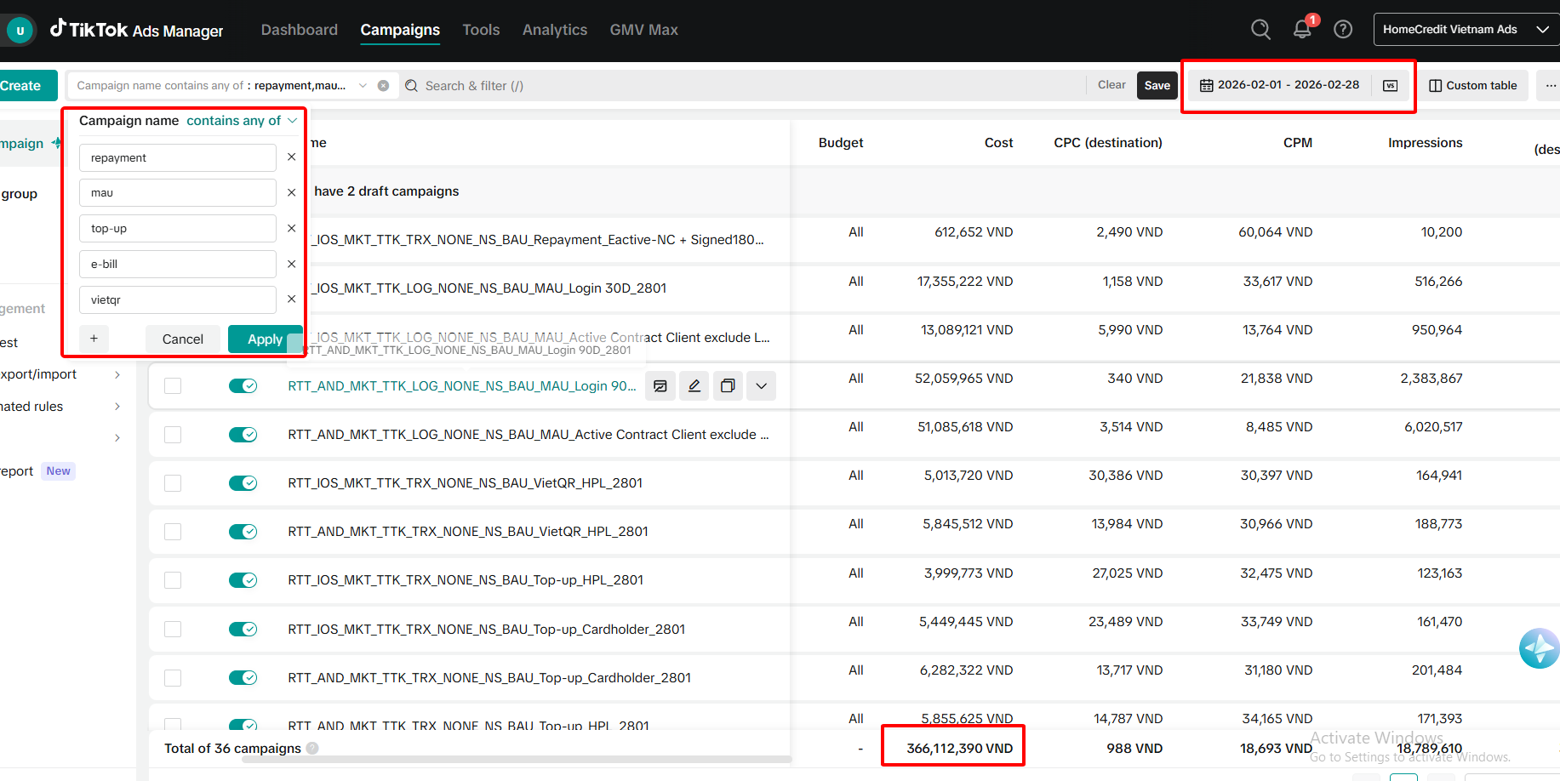The height and width of the screenshot is (781, 1560).
Task: Open the Custom table settings
Action: (x=1472, y=86)
